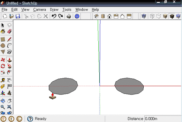This screenshot has width=182, height=122.
Task: Switch to Front view house icon
Action: click(109, 16)
